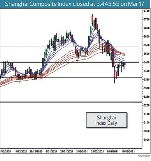Click the 3400 price axis label
The image size is (151, 161).
click(147, 71)
